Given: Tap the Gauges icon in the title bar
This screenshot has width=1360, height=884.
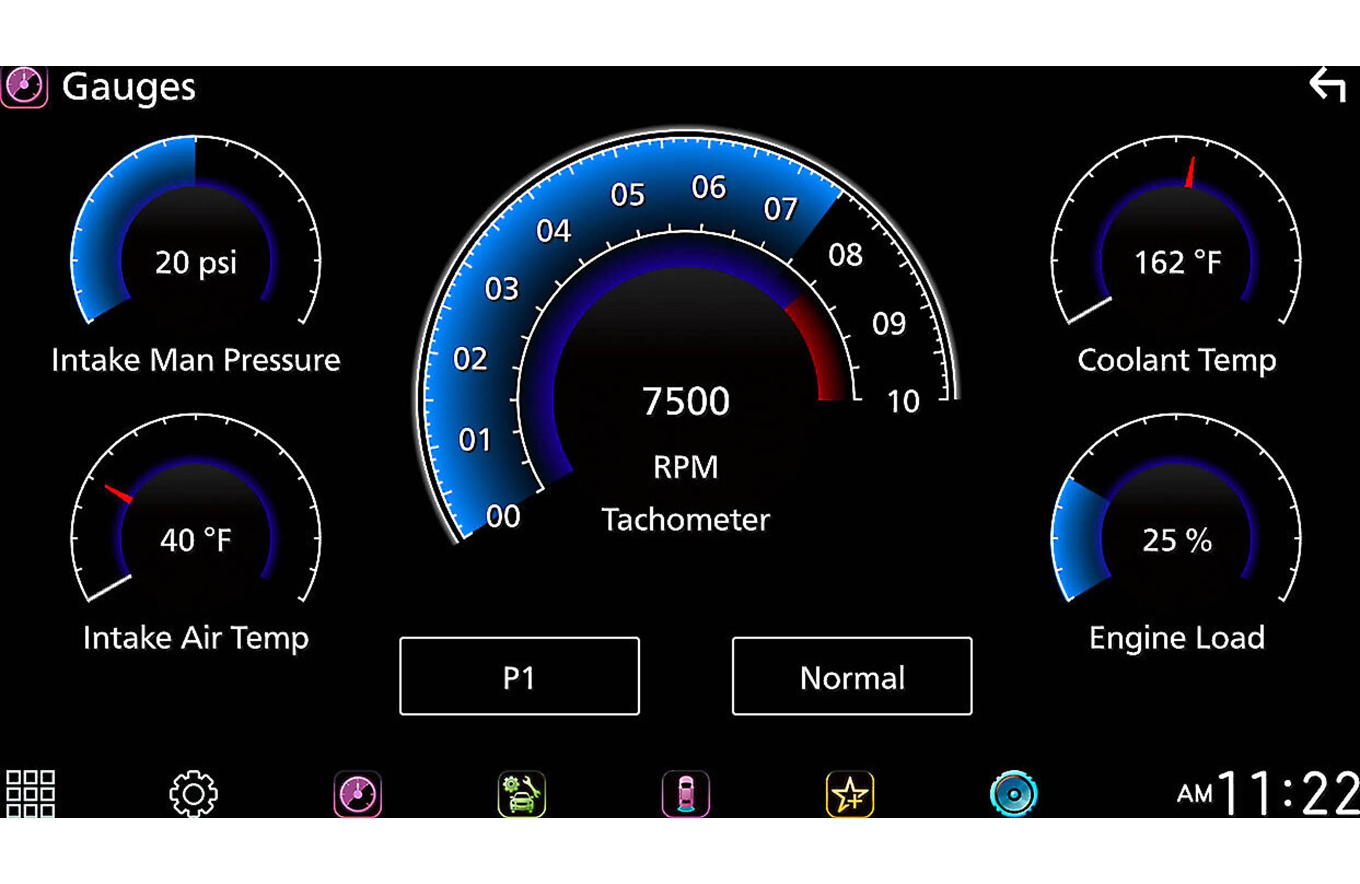Looking at the screenshot, I should pyautogui.click(x=24, y=86).
